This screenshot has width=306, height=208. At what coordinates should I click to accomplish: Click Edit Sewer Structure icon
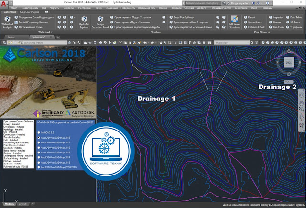(x=234, y=22)
